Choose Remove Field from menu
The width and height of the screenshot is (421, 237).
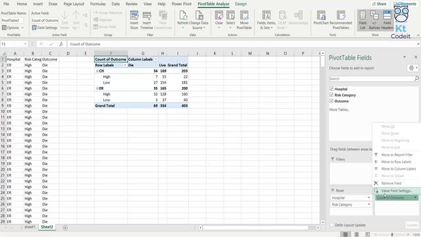point(397,183)
